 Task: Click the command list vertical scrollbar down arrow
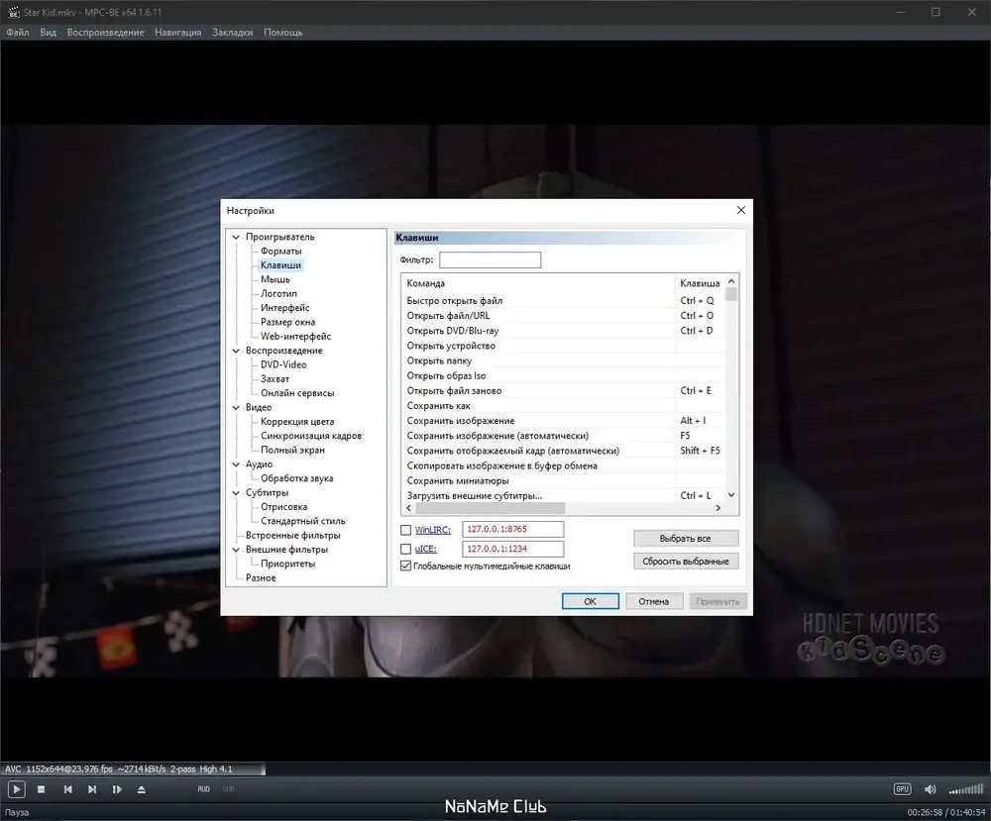click(731, 496)
